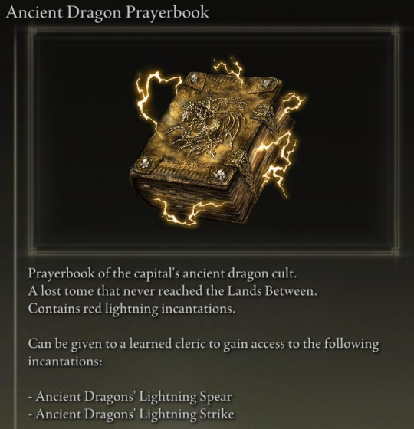Click the bottom-right silver rivet on the cover

[x=221, y=173]
